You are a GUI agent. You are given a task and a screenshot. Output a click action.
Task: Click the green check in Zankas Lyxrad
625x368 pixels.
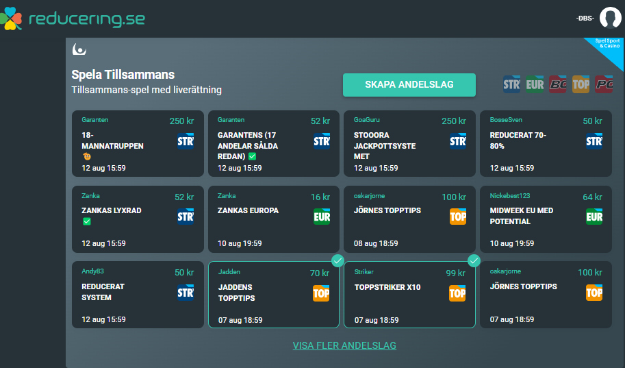coord(86,222)
